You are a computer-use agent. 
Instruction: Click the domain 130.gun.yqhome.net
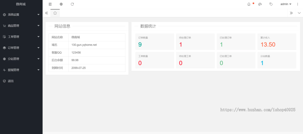point(84,45)
